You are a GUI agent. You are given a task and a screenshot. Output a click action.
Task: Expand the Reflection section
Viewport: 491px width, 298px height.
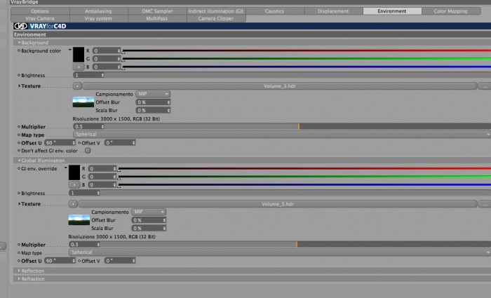click(19, 271)
